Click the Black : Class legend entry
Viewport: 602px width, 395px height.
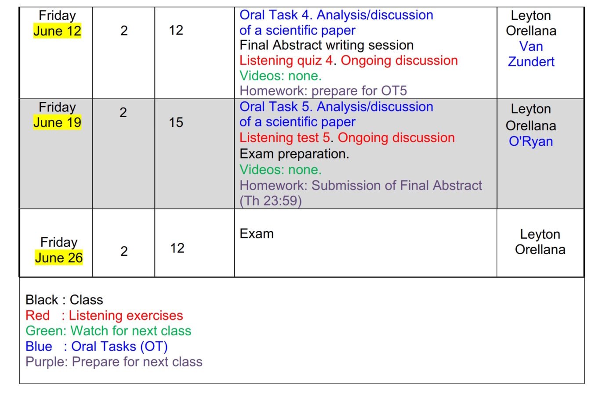click(x=64, y=300)
